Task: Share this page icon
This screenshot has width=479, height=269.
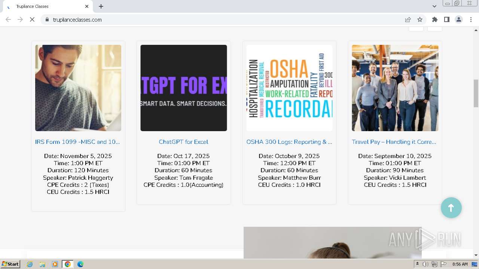Action: click(408, 19)
